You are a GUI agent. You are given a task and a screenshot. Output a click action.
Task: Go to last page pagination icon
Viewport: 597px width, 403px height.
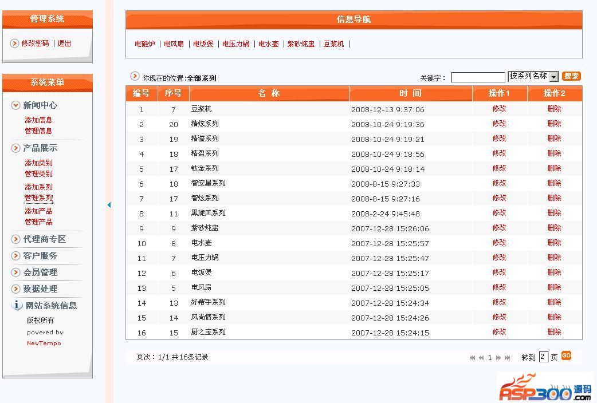507,358
